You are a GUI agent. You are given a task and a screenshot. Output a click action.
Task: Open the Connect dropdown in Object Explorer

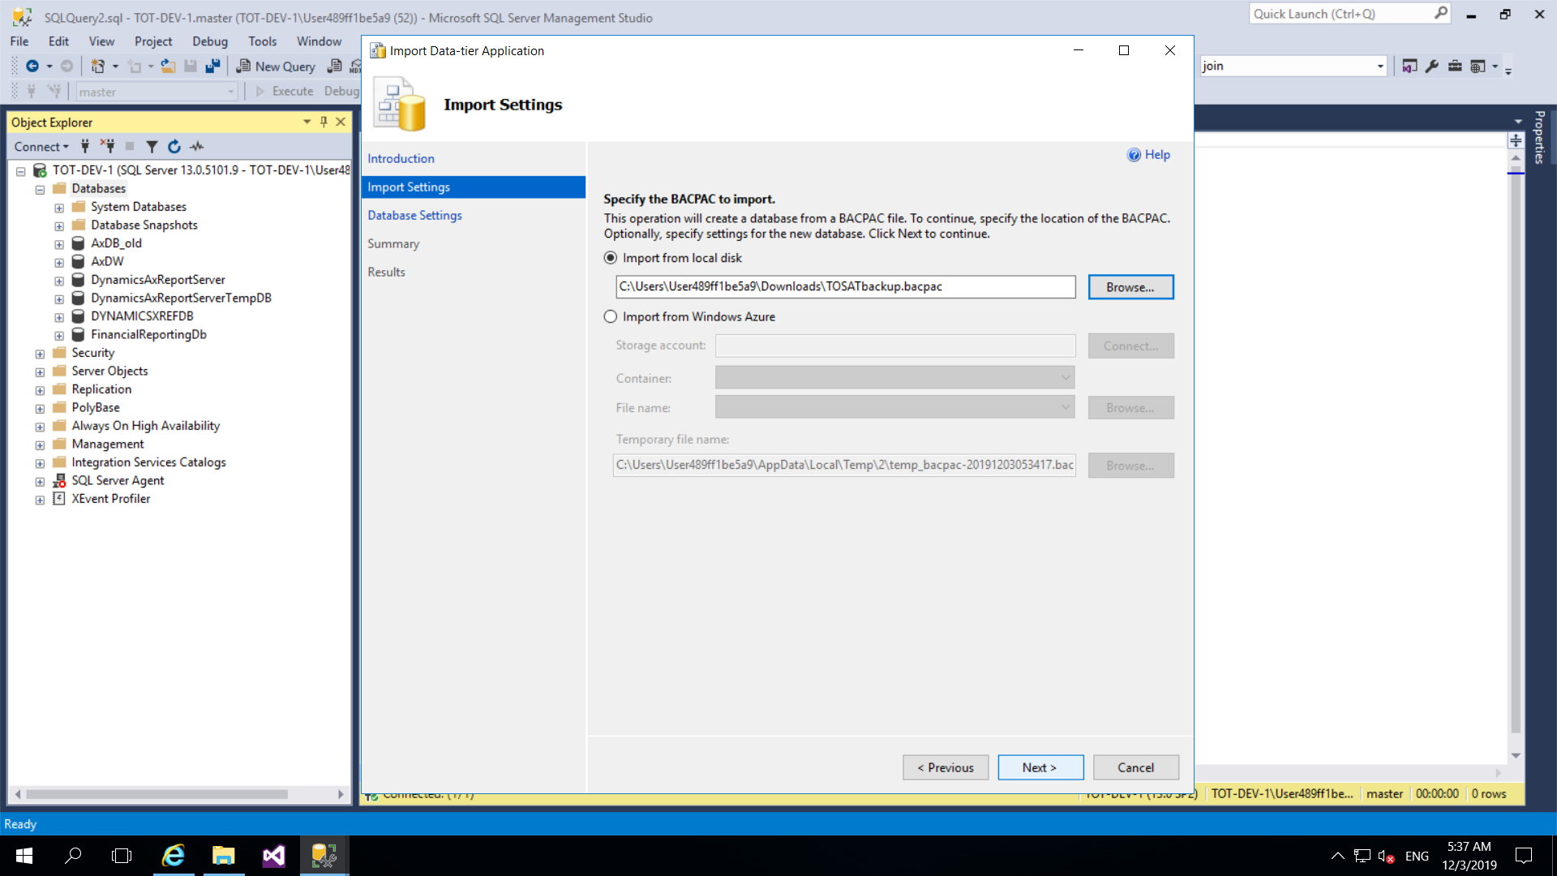tap(41, 147)
